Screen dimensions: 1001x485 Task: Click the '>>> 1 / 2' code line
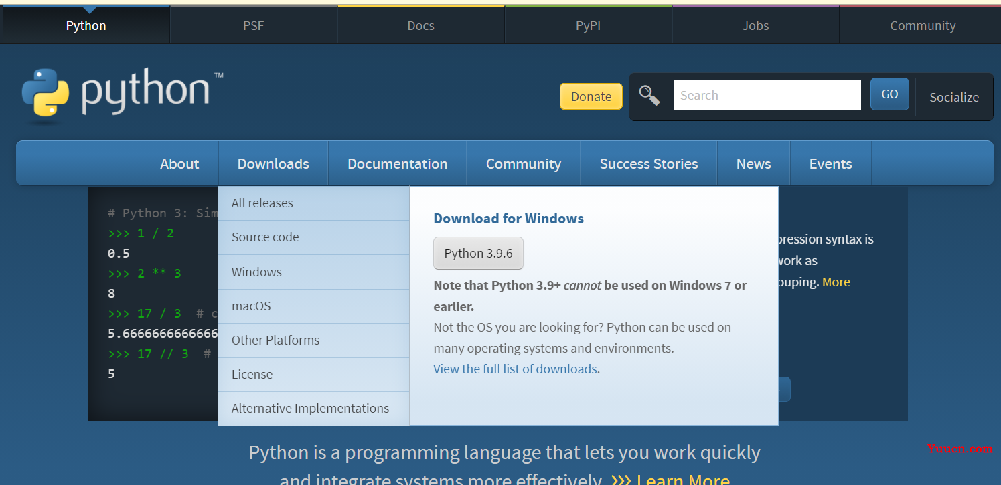141,233
